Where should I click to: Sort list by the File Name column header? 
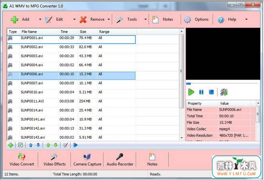point(39,32)
